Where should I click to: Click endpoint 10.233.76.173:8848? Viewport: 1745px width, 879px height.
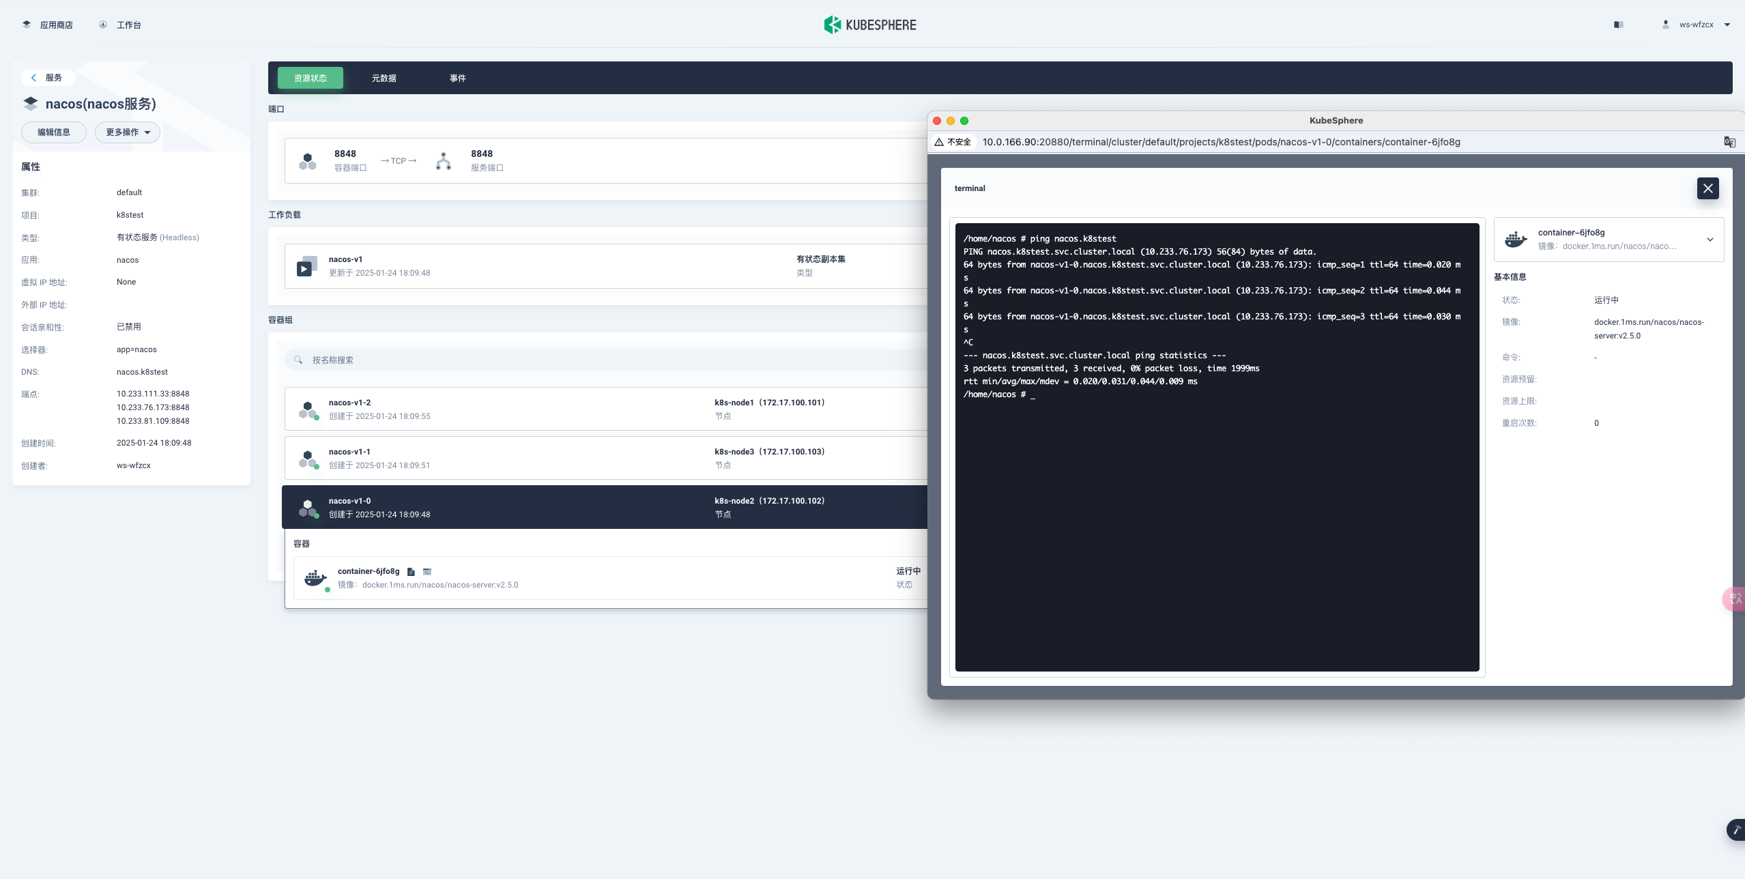pos(153,407)
